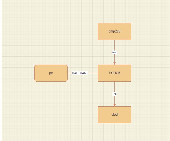Select the oled block

click(x=114, y=115)
